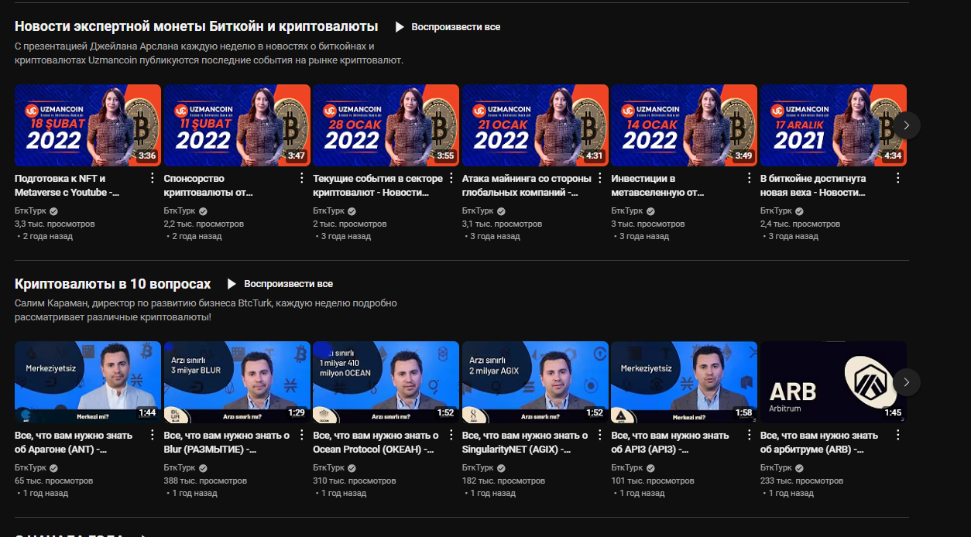
Task: Open the "Новости экспертной монеты Биткойн и криптовалюты" playlist title
Action: pyautogui.click(x=197, y=26)
